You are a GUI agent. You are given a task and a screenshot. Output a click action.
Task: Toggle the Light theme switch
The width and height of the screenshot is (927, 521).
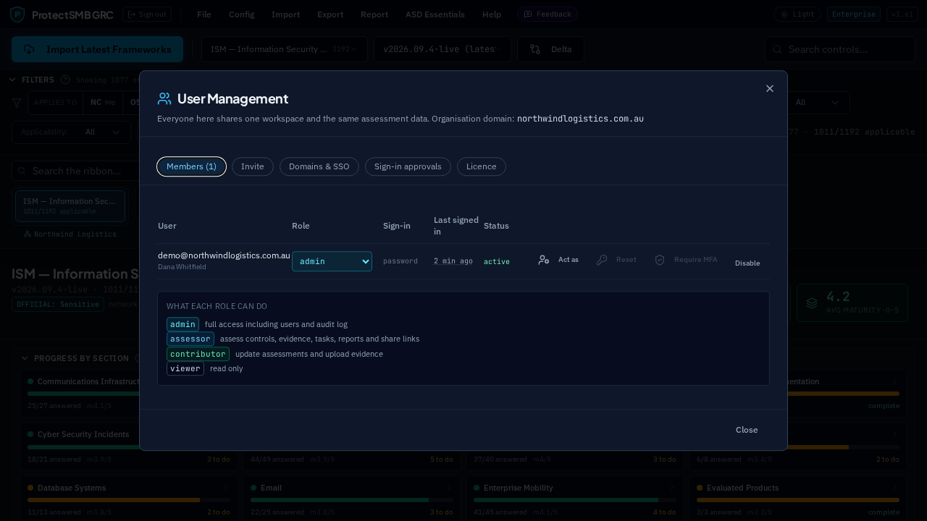click(x=797, y=14)
